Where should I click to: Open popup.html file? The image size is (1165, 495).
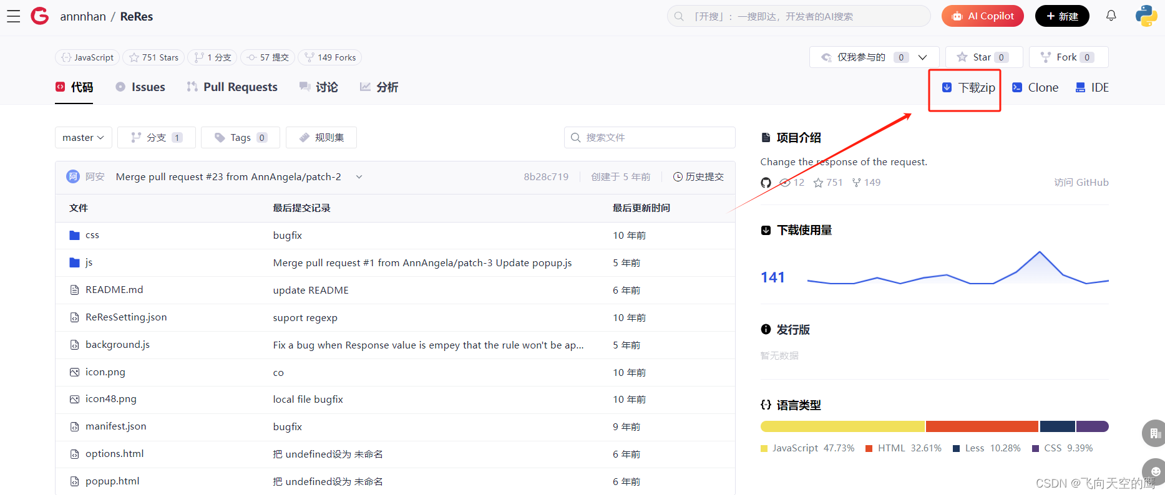click(x=112, y=481)
